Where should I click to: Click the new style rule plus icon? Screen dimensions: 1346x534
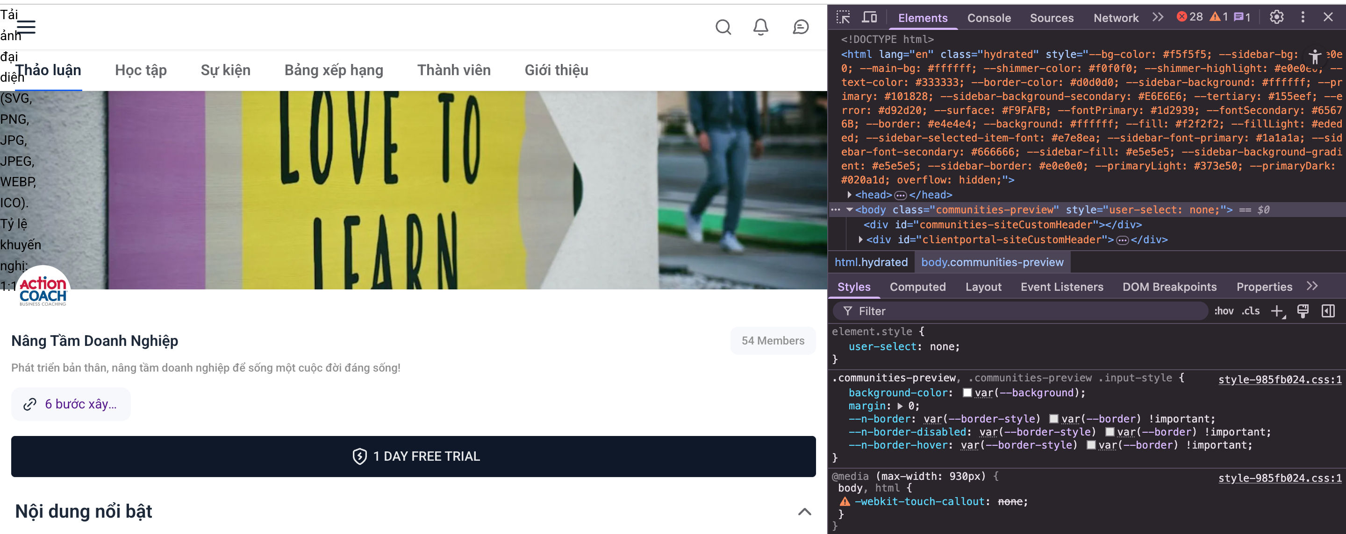(1277, 311)
